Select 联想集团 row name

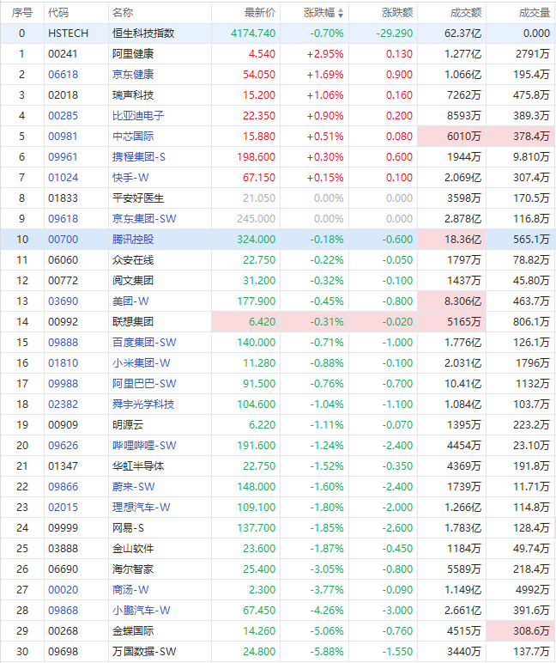point(133,322)
